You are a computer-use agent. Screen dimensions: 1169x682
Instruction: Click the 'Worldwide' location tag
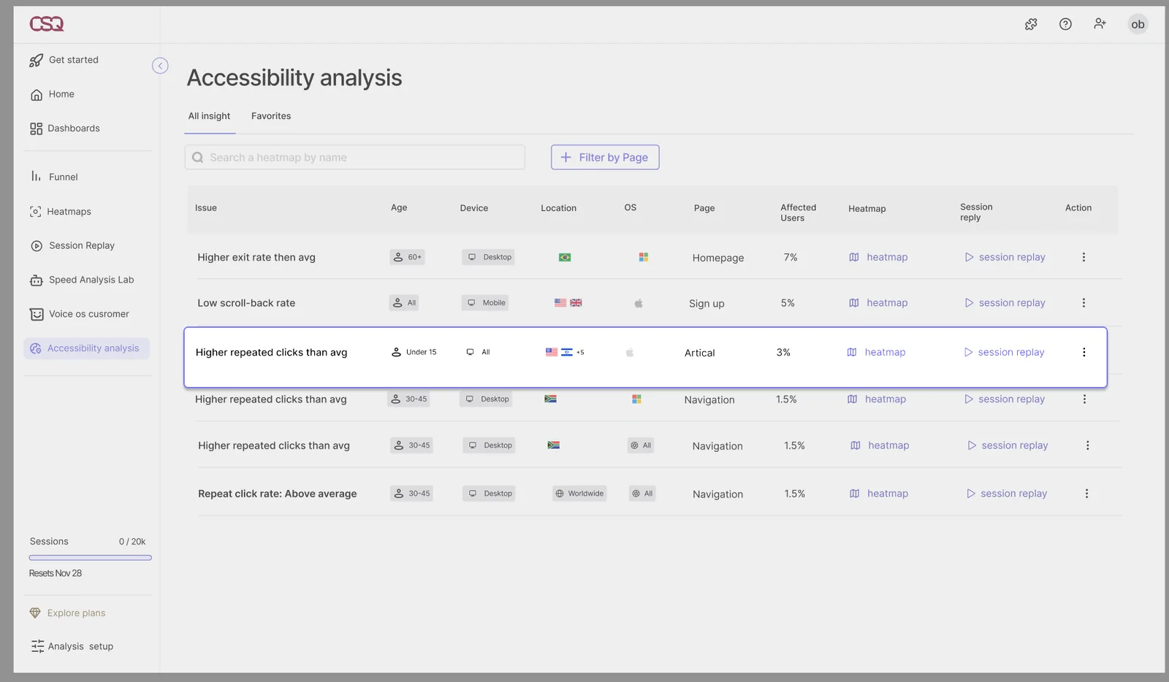tap(579, 494)
